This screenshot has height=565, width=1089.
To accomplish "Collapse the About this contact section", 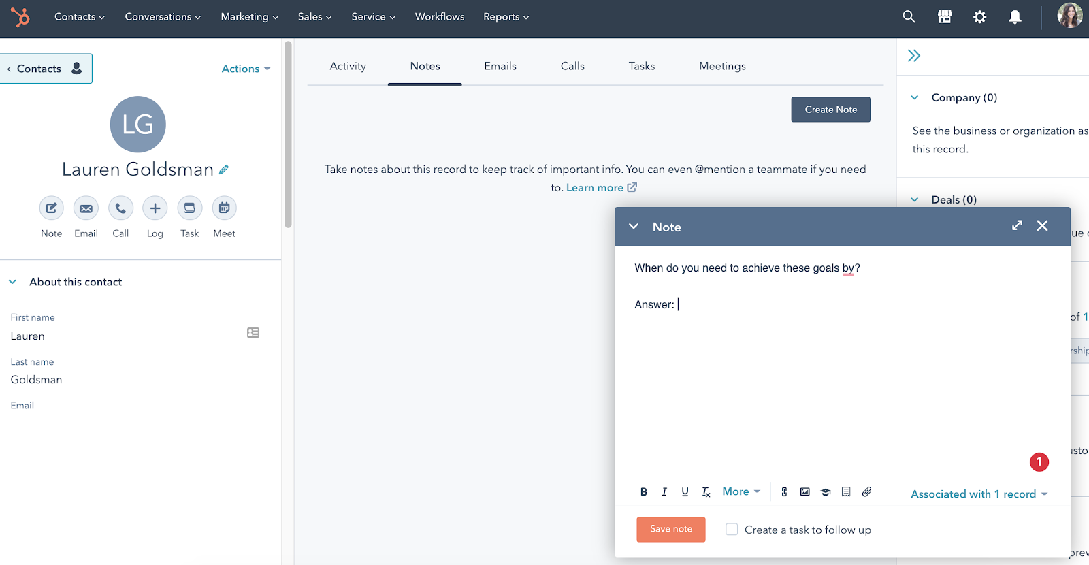I will [12, 282].
